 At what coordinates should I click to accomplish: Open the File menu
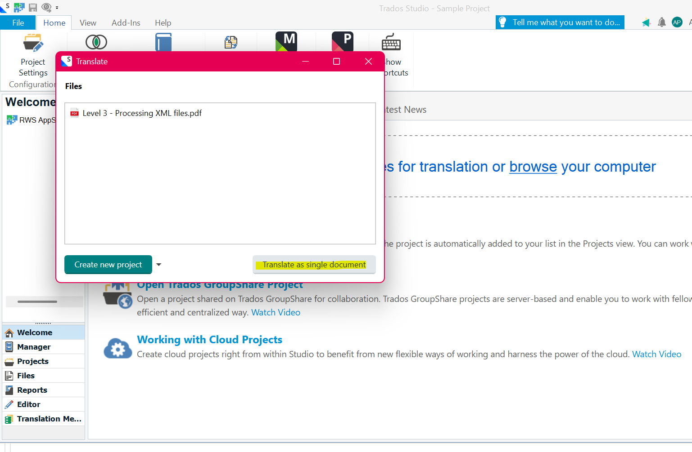[18, 23]
